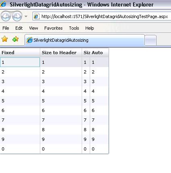The height and width of the screenshot is (173, 171).
Task: Open a new blank tab
Action: [150, 40]
